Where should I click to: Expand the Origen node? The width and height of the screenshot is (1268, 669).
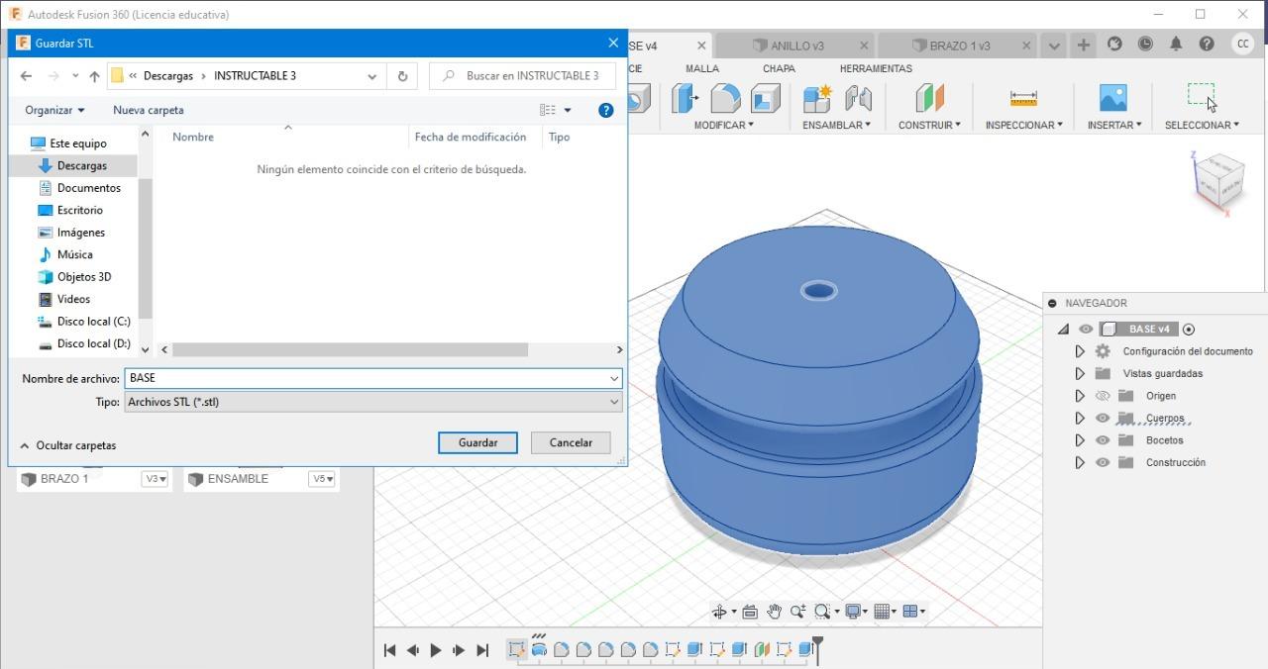[x=1080, y=396]
